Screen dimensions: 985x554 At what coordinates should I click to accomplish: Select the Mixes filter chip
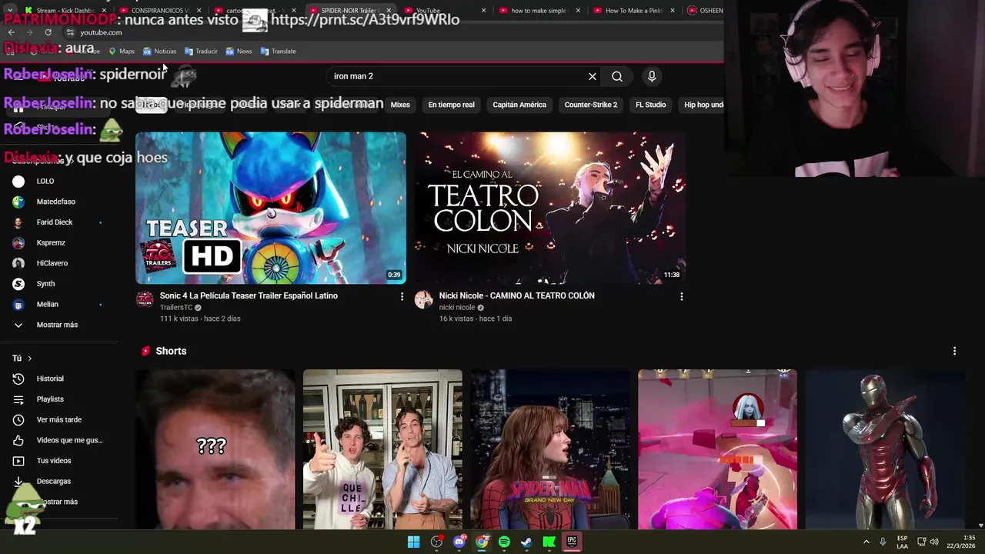tap(400, 105)
